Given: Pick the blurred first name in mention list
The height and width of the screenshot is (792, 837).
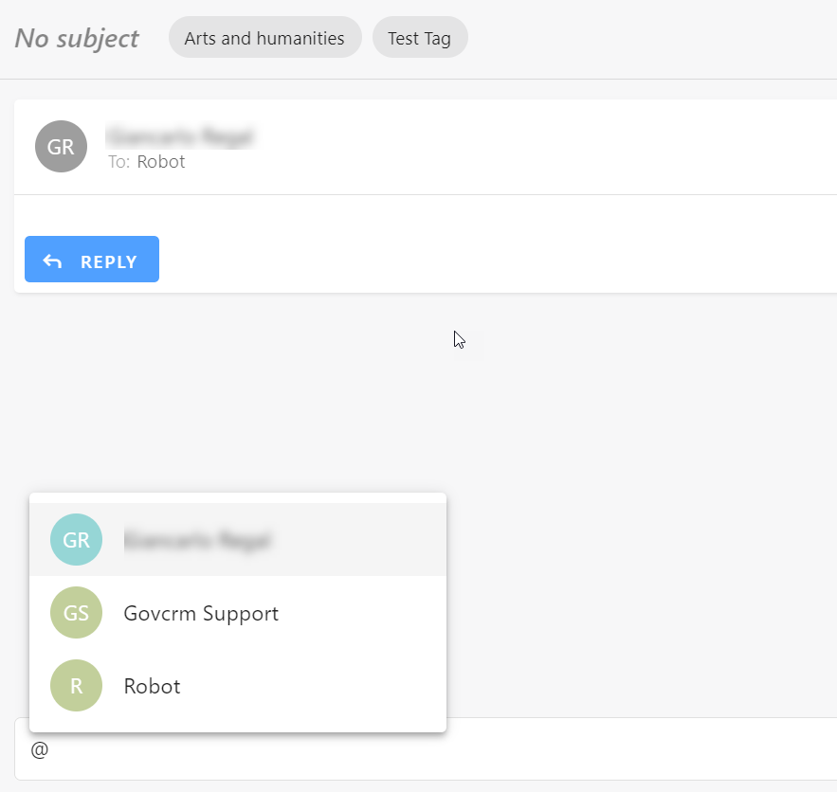Looking at the screenshot, I should tap(197, 541).
